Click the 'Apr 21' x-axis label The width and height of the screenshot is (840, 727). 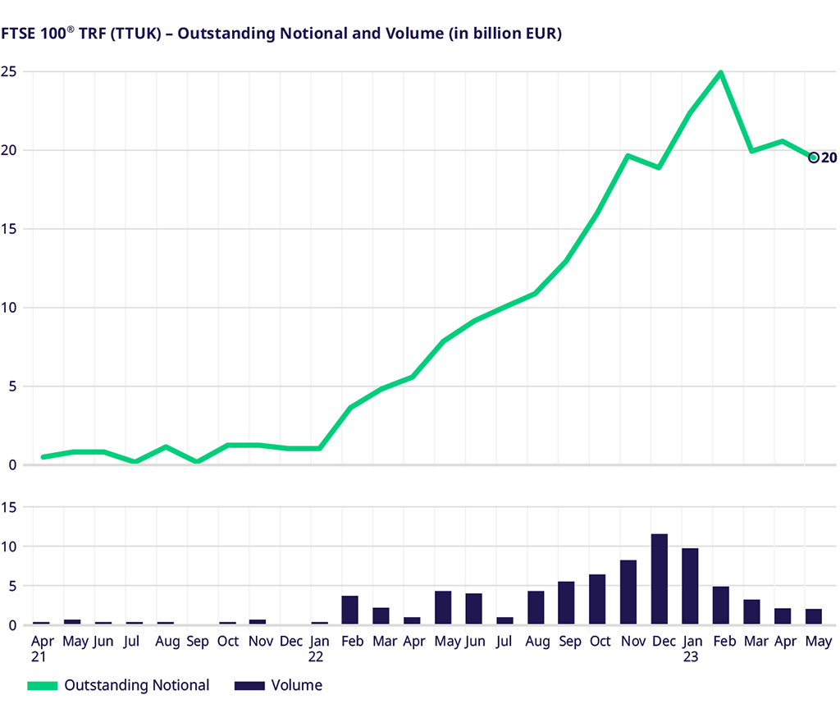pyautogui.click(x=41, y=648)
